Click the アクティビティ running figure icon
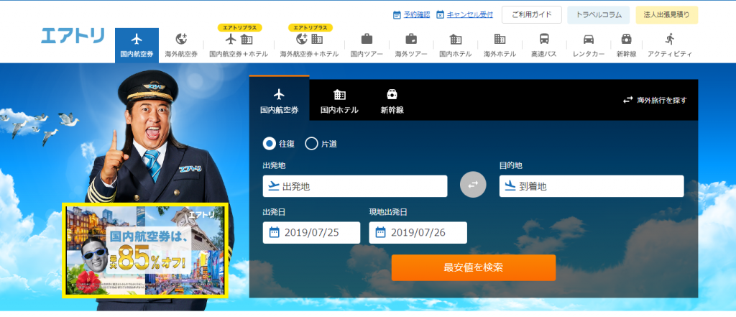Viewport: 736px width, 317px height. (x=670, y=39)
